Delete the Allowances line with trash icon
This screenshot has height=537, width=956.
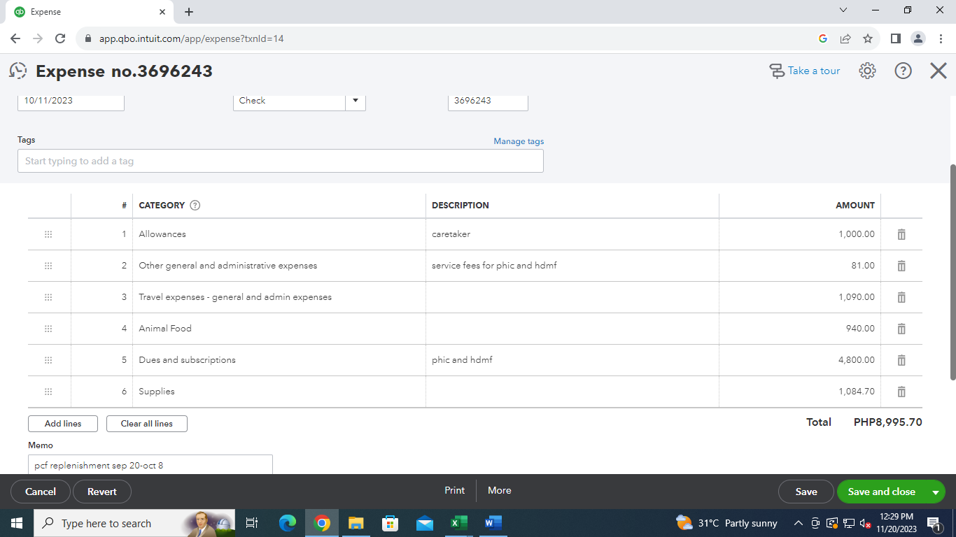tap(901, 234)
